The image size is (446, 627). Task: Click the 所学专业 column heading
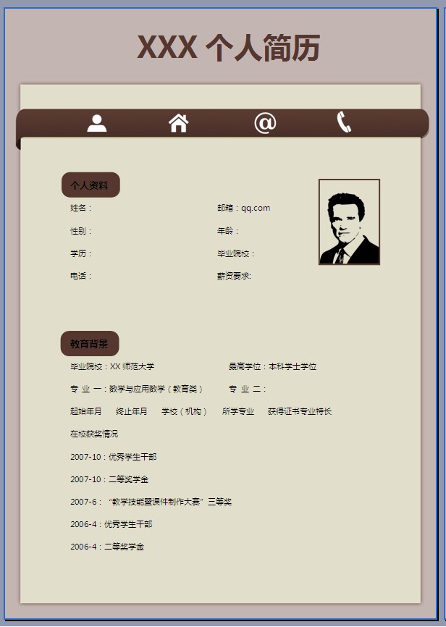[x=238, y=411]
